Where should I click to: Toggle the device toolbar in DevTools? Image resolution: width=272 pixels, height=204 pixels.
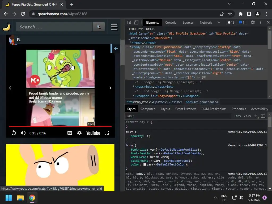pyautogui.click(x=136, y=23)
